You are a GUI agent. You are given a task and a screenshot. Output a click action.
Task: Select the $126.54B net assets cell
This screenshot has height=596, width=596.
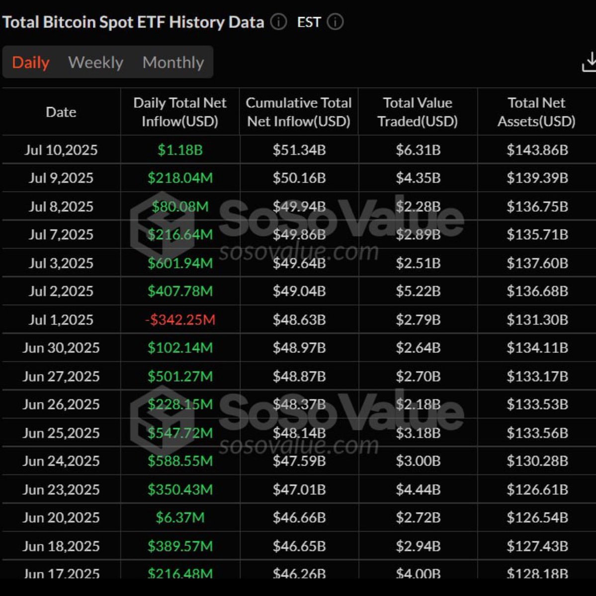point(537,518)
